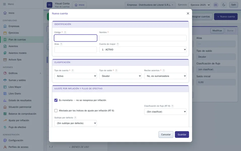This screenshot has height=151, width=241.
Task: Open Tipo de cuenta dropdown
Action: point(76,76)
